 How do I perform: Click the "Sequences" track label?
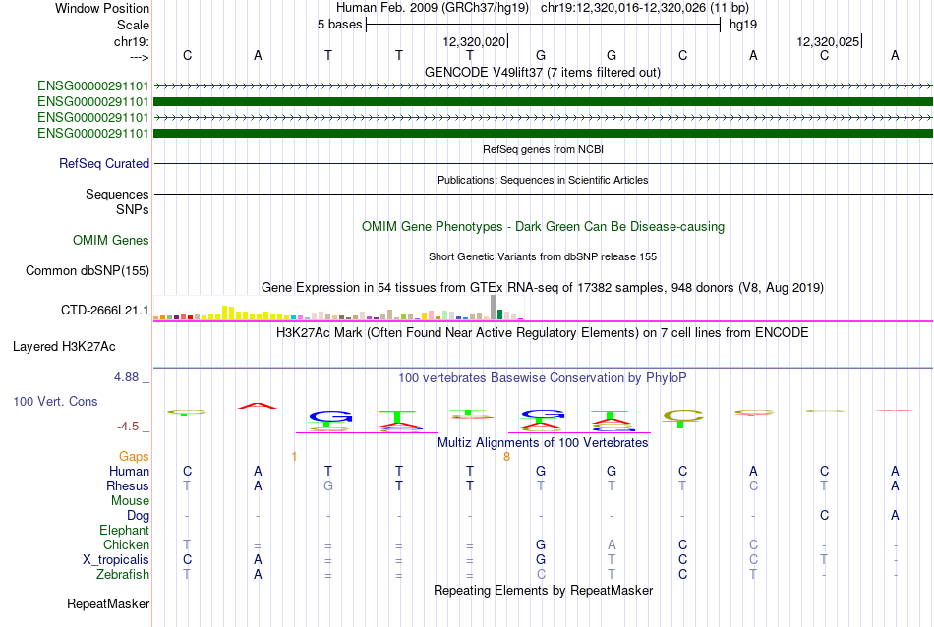(117, 195)
